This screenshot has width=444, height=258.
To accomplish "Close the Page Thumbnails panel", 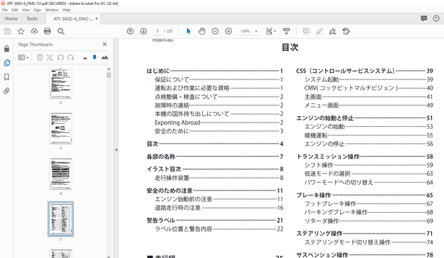I will [105, 44].
